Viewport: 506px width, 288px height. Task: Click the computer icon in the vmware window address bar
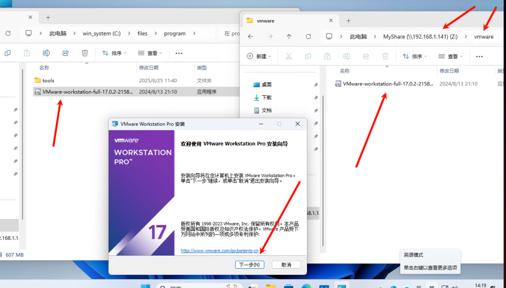click(329, 36)
